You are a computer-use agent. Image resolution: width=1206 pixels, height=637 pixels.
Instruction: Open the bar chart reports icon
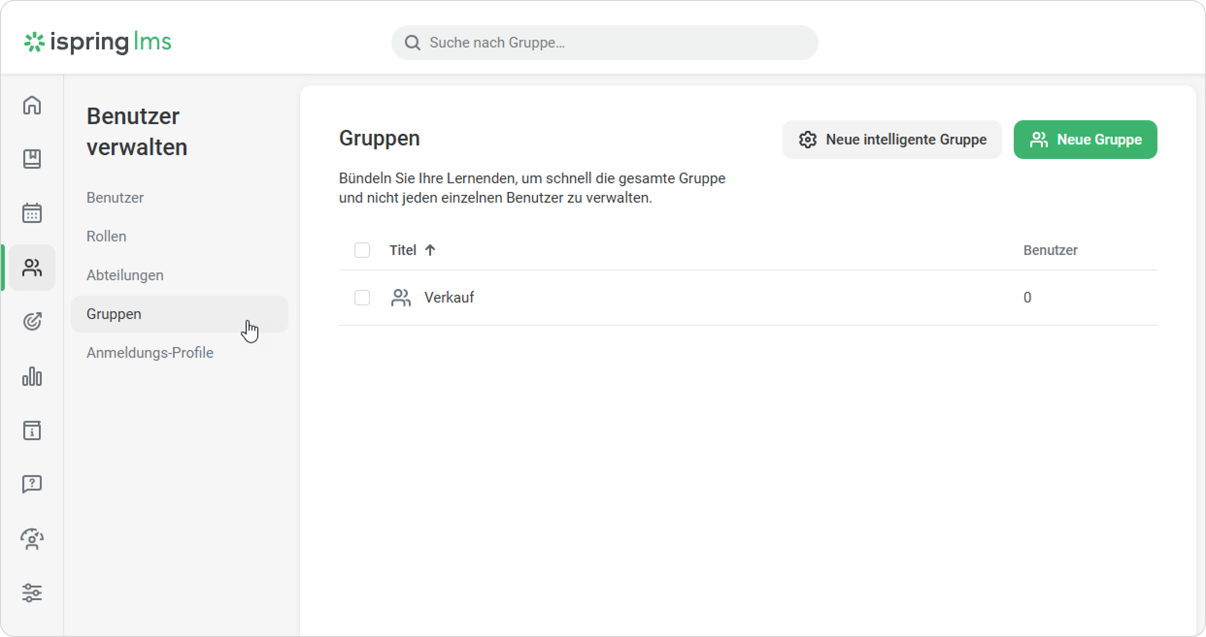32,376
